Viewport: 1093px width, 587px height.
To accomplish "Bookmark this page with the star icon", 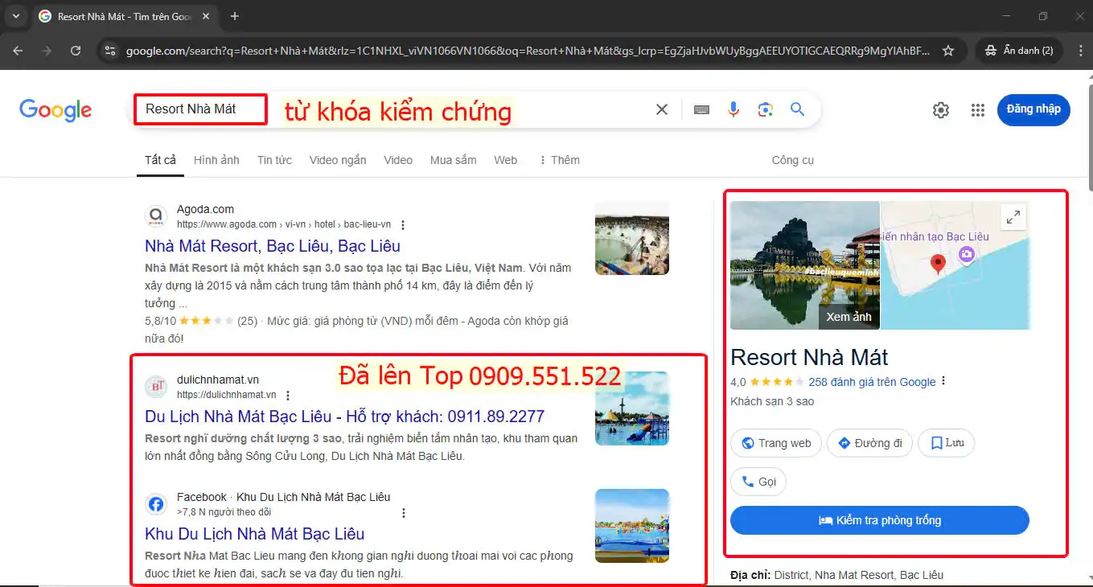I will click(948, 51).
